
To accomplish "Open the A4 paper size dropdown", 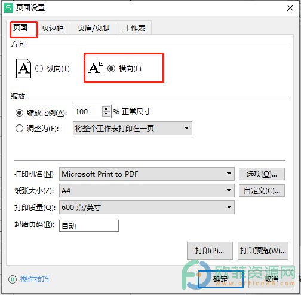I will [x=147, y=190].
